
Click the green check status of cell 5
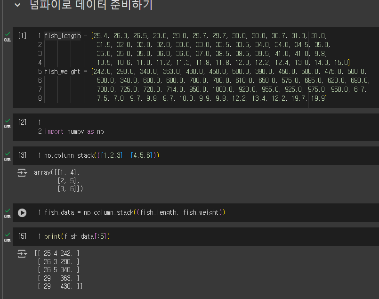(x=8, y=234)
